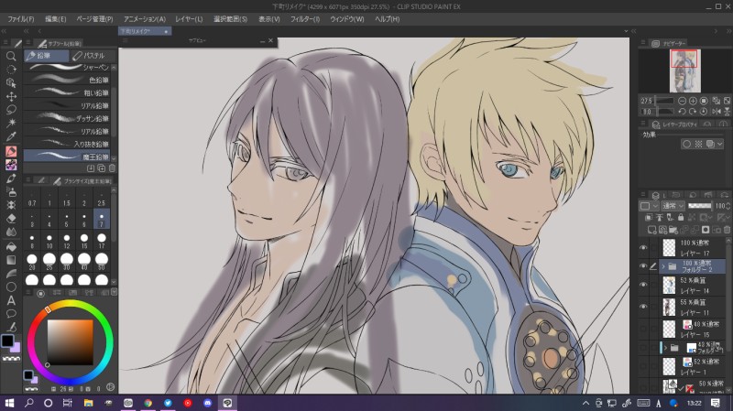The image size is (733, 411).
Task: Select the Auto Select magic wand tool
Action: pyautogui.click(x=11, y=123)
